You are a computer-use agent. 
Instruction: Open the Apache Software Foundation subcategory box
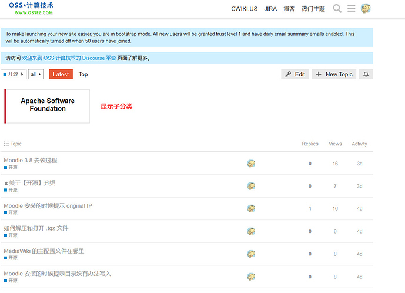[47, 106]
